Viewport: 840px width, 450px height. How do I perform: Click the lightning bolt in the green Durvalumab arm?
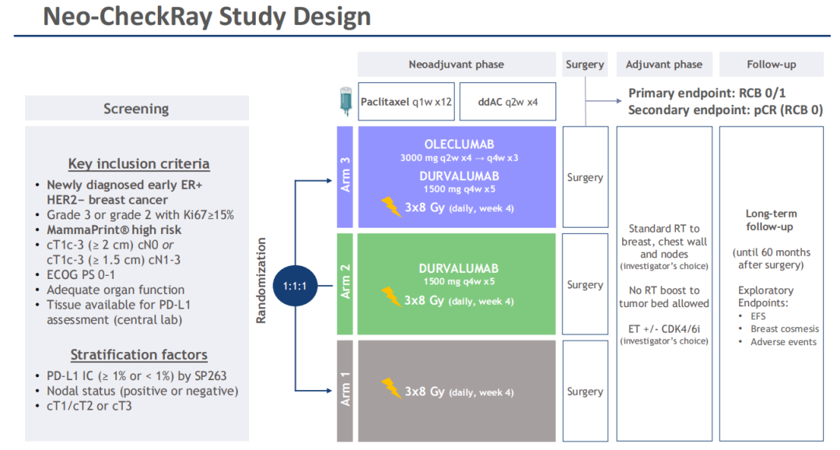click(x=390, y=298)
